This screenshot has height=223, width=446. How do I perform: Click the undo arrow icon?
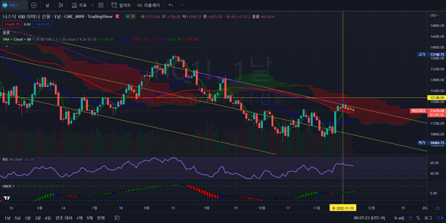170,5
